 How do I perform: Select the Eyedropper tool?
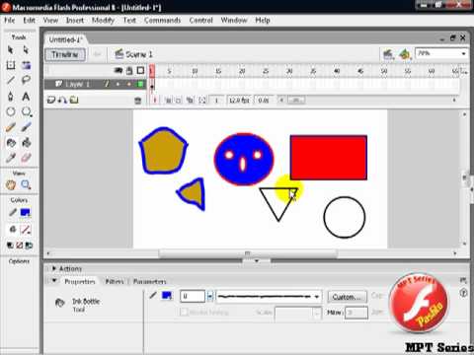pyautogui.click(x=11, y=158)
